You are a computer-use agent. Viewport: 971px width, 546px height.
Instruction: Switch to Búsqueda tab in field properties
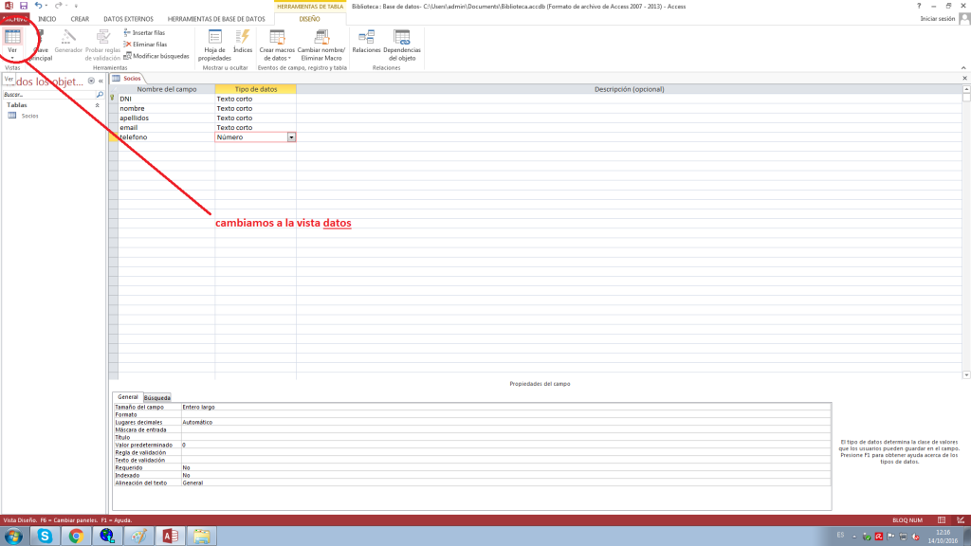(157, 397)
